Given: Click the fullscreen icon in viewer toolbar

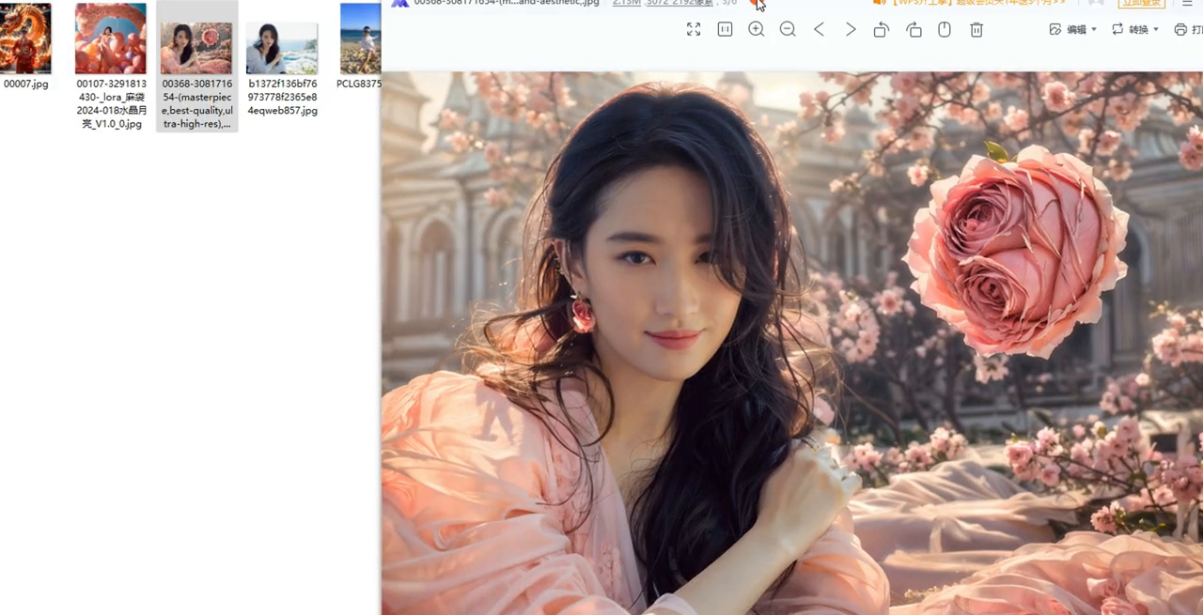Looking at the screenshot, I should pyautogui.click(x=694, y=30).
